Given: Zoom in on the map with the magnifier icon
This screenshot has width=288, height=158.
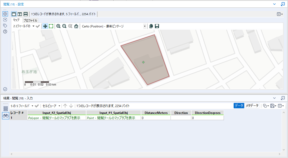Looking at the screenshot, I should pos(58,26).
